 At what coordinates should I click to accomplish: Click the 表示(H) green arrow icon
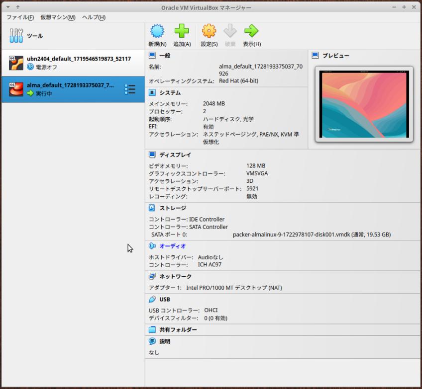click(x=251, y=31)
